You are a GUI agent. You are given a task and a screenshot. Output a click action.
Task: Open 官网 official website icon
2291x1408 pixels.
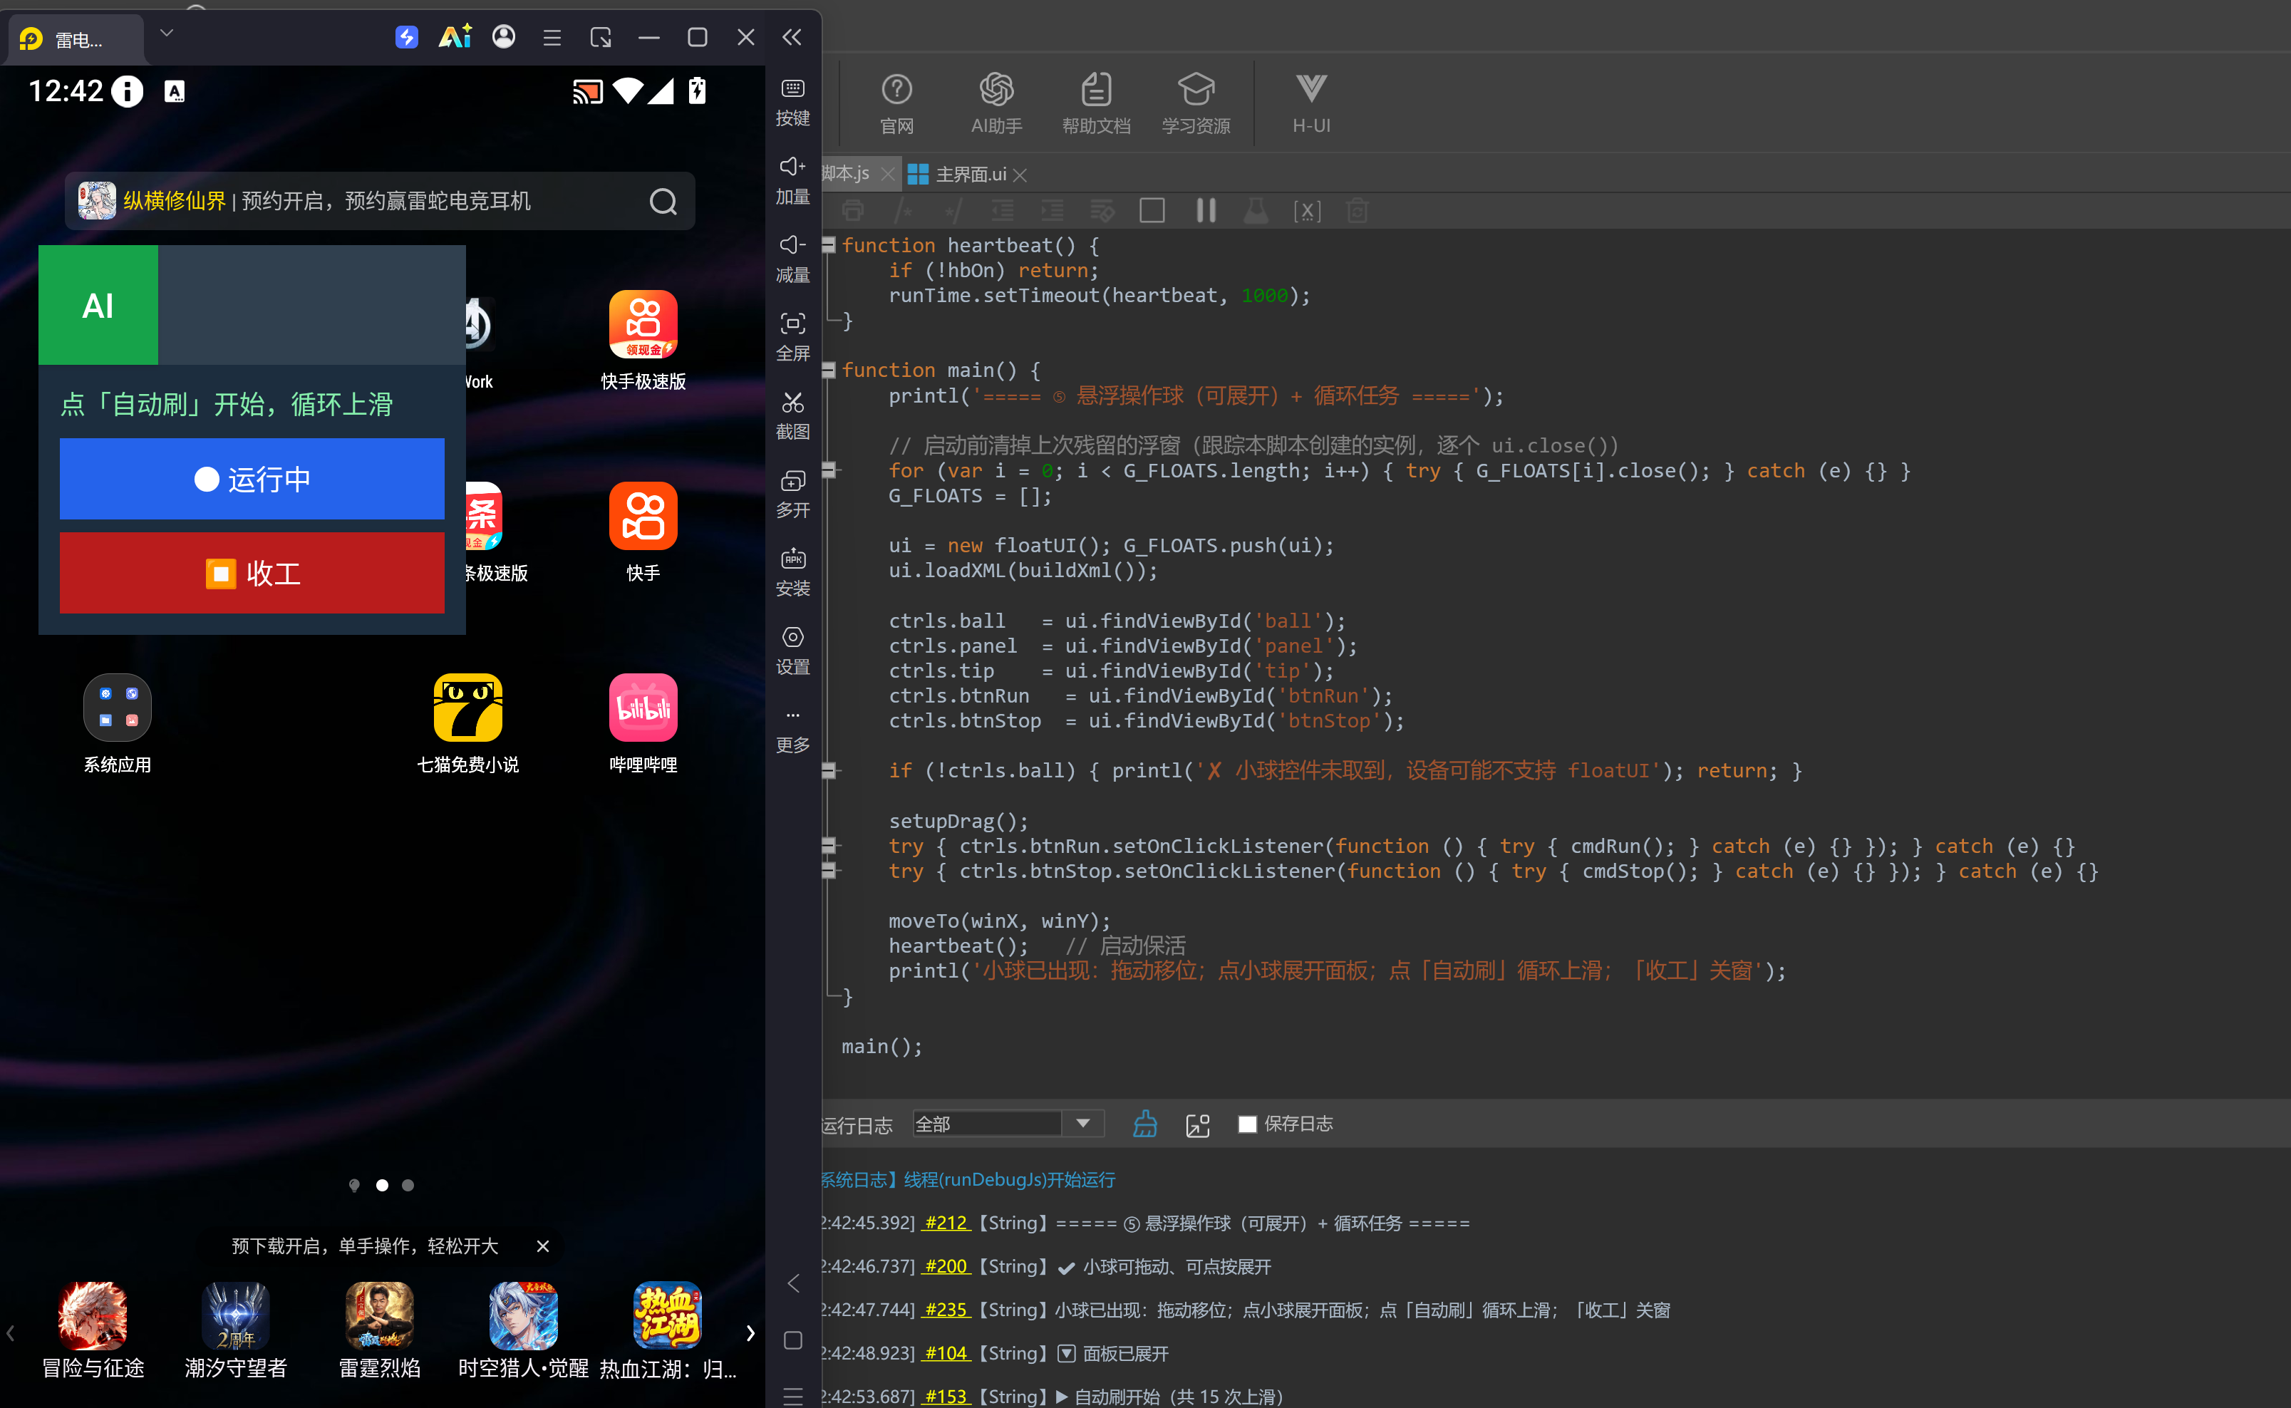pos(897,103)
